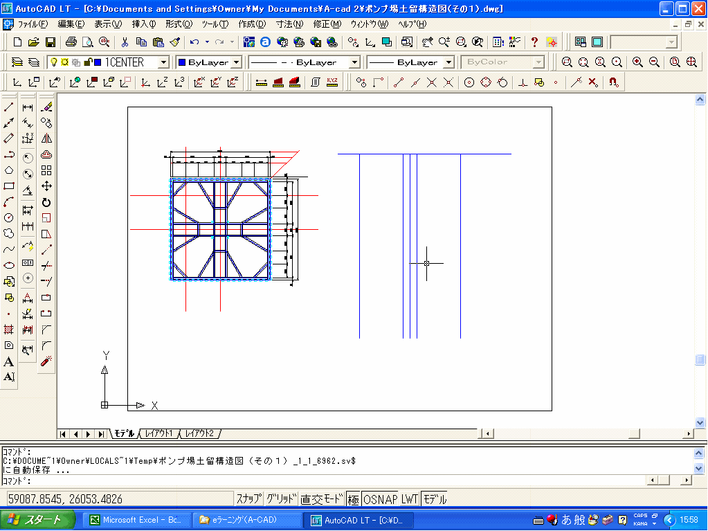The width and height of the screenshot is (708, 531).
Task: Open the ByLayer lineweight dropdown
Action: pos(448,62)
